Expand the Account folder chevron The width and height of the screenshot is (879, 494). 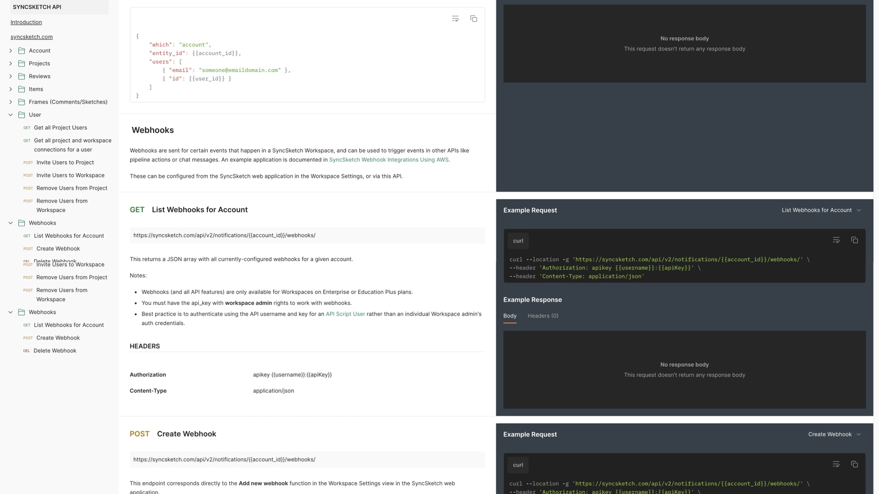click(x=11, y=51)
